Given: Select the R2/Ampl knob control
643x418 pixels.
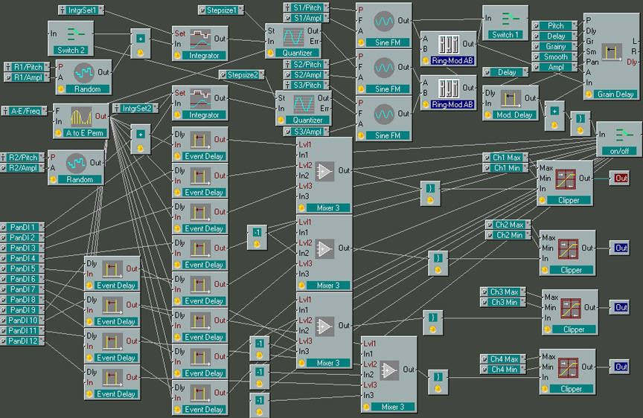Looking at the screenshot, I should tap(22, 168).
